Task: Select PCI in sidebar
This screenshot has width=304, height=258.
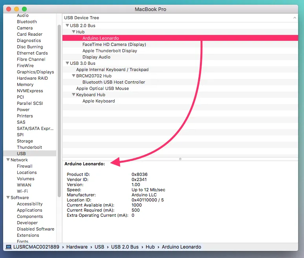Action: (x=20, y=97)
